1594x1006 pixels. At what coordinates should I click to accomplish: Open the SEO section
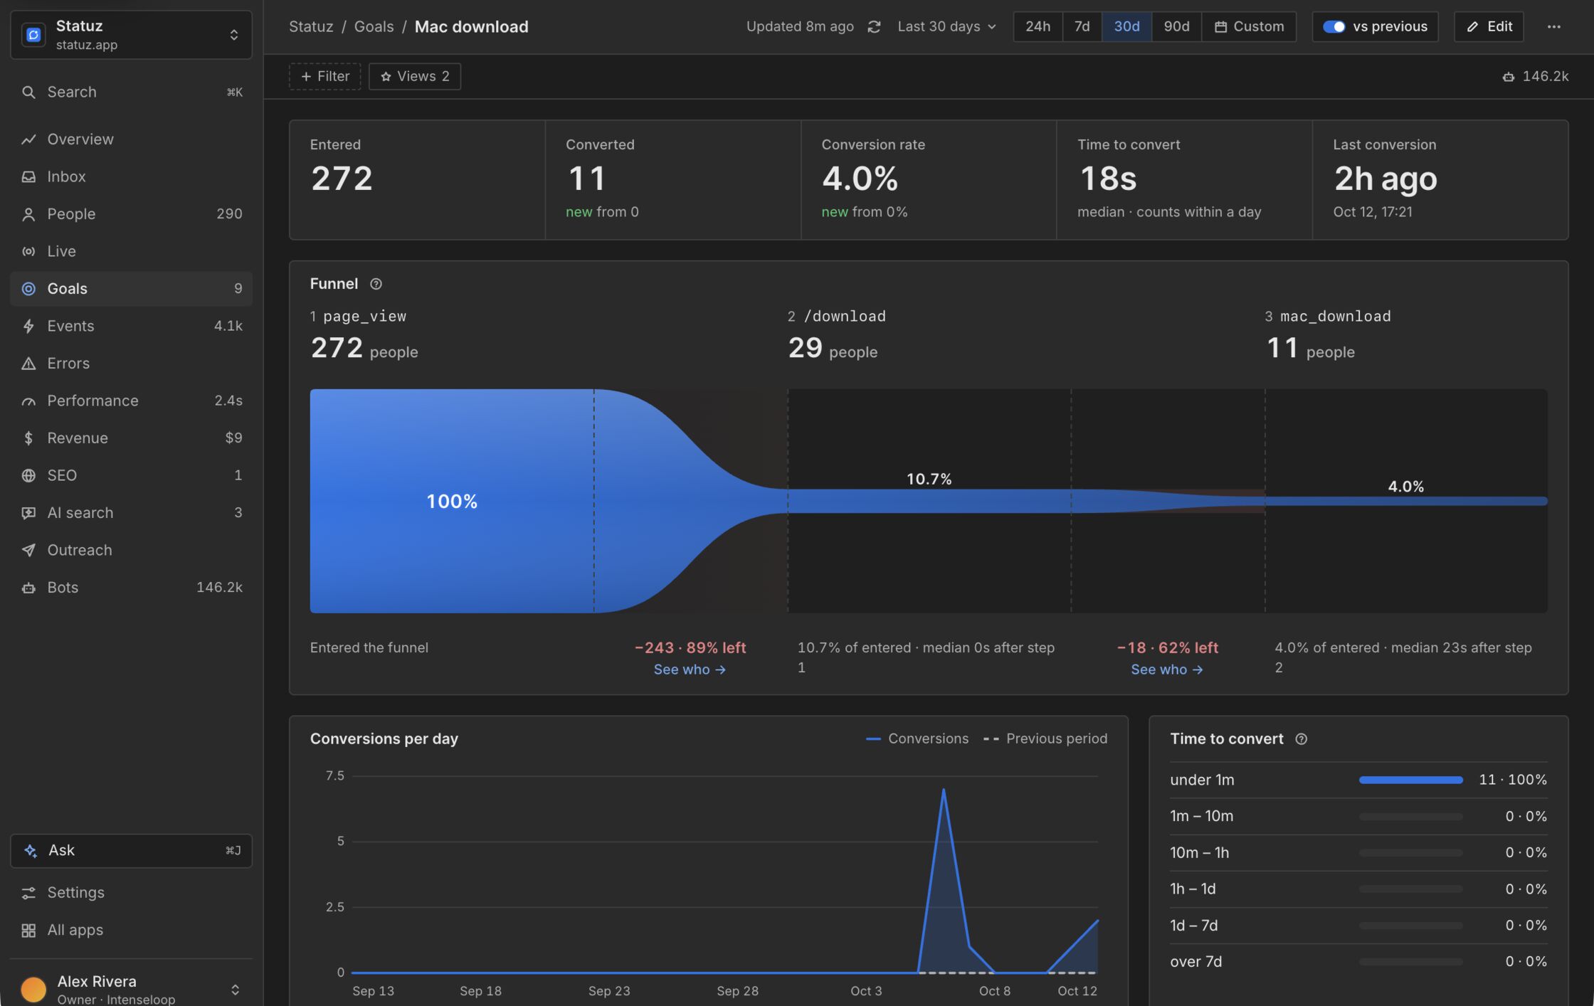(x=132, y=475)
